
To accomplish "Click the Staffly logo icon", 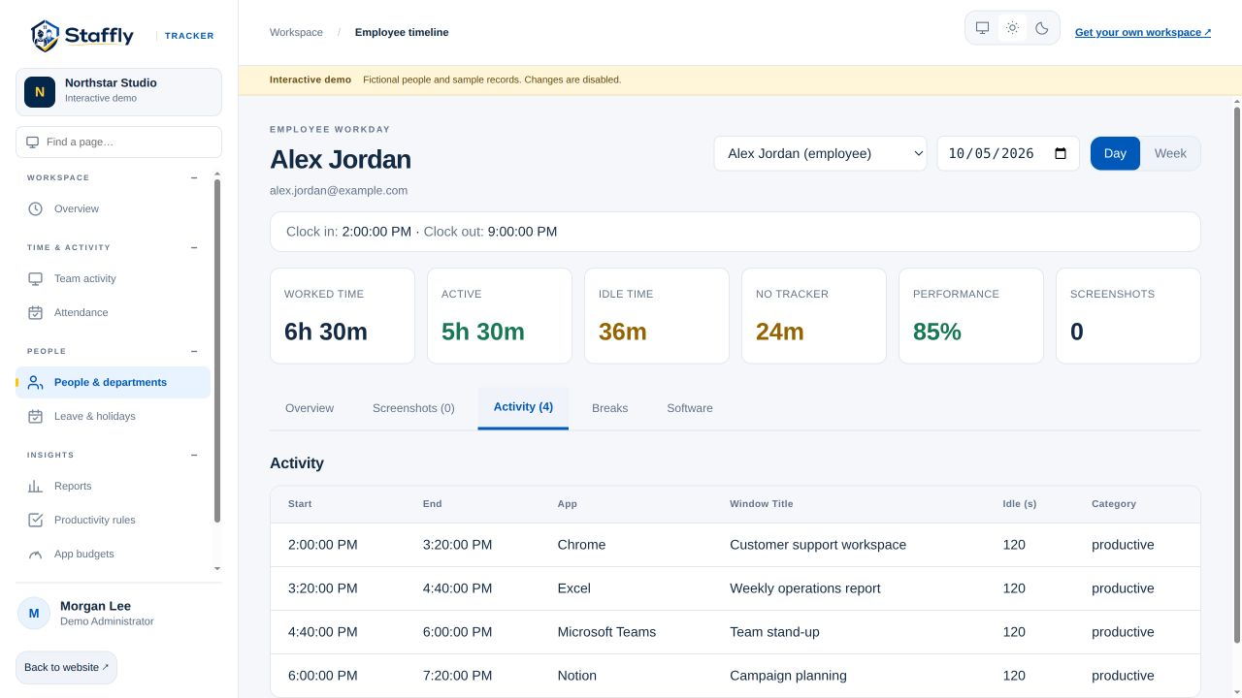I will (x=45, y=36).
